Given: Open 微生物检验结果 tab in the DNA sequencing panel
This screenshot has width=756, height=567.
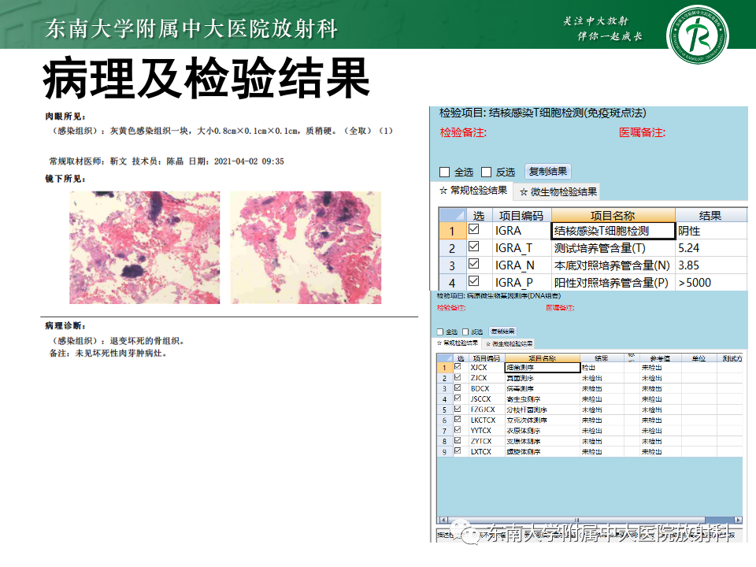Looking at the screenshot, I should point(510,344).
